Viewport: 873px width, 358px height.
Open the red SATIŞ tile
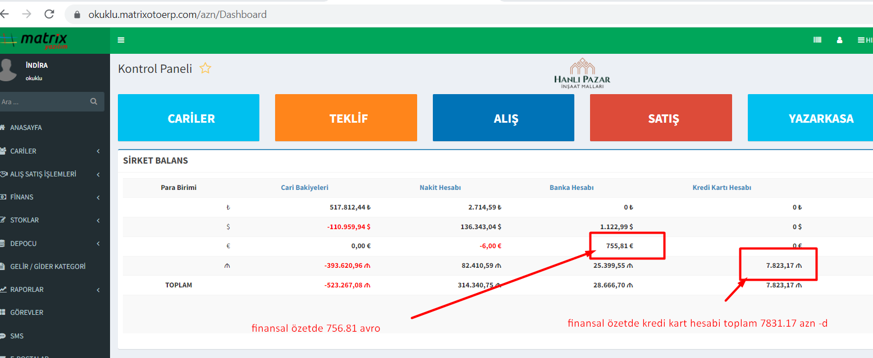tap(661, 118)
